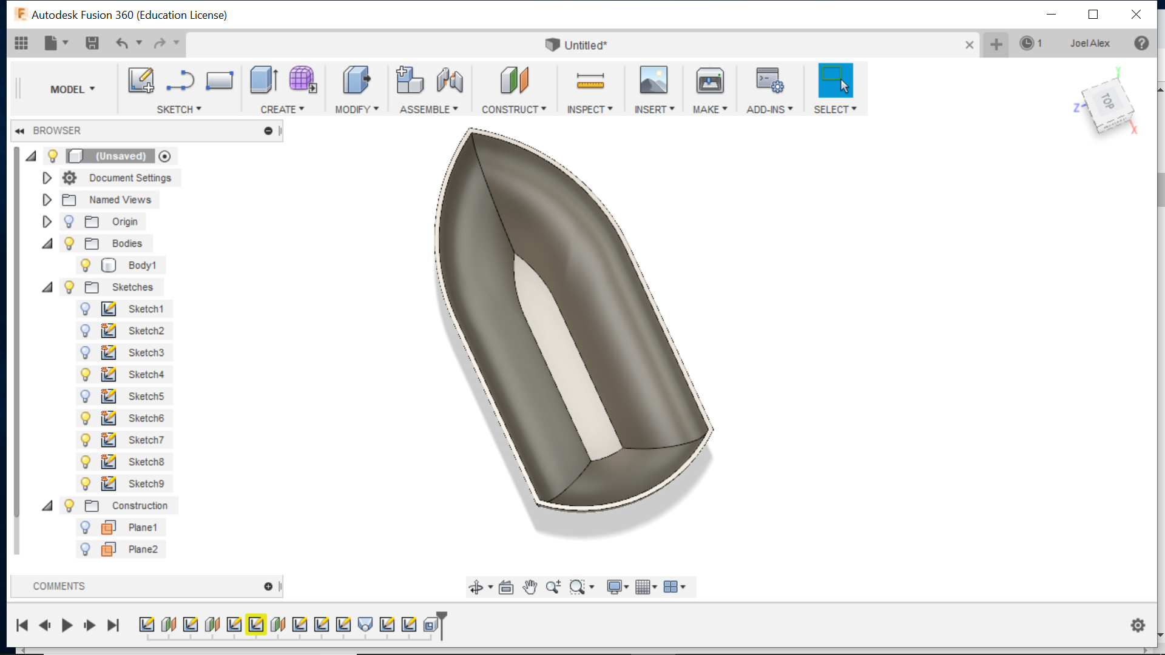The height and width of the screenshot is (655, 1165).
Task: Select the Extrude tool icon
Action: pos(264,80)
